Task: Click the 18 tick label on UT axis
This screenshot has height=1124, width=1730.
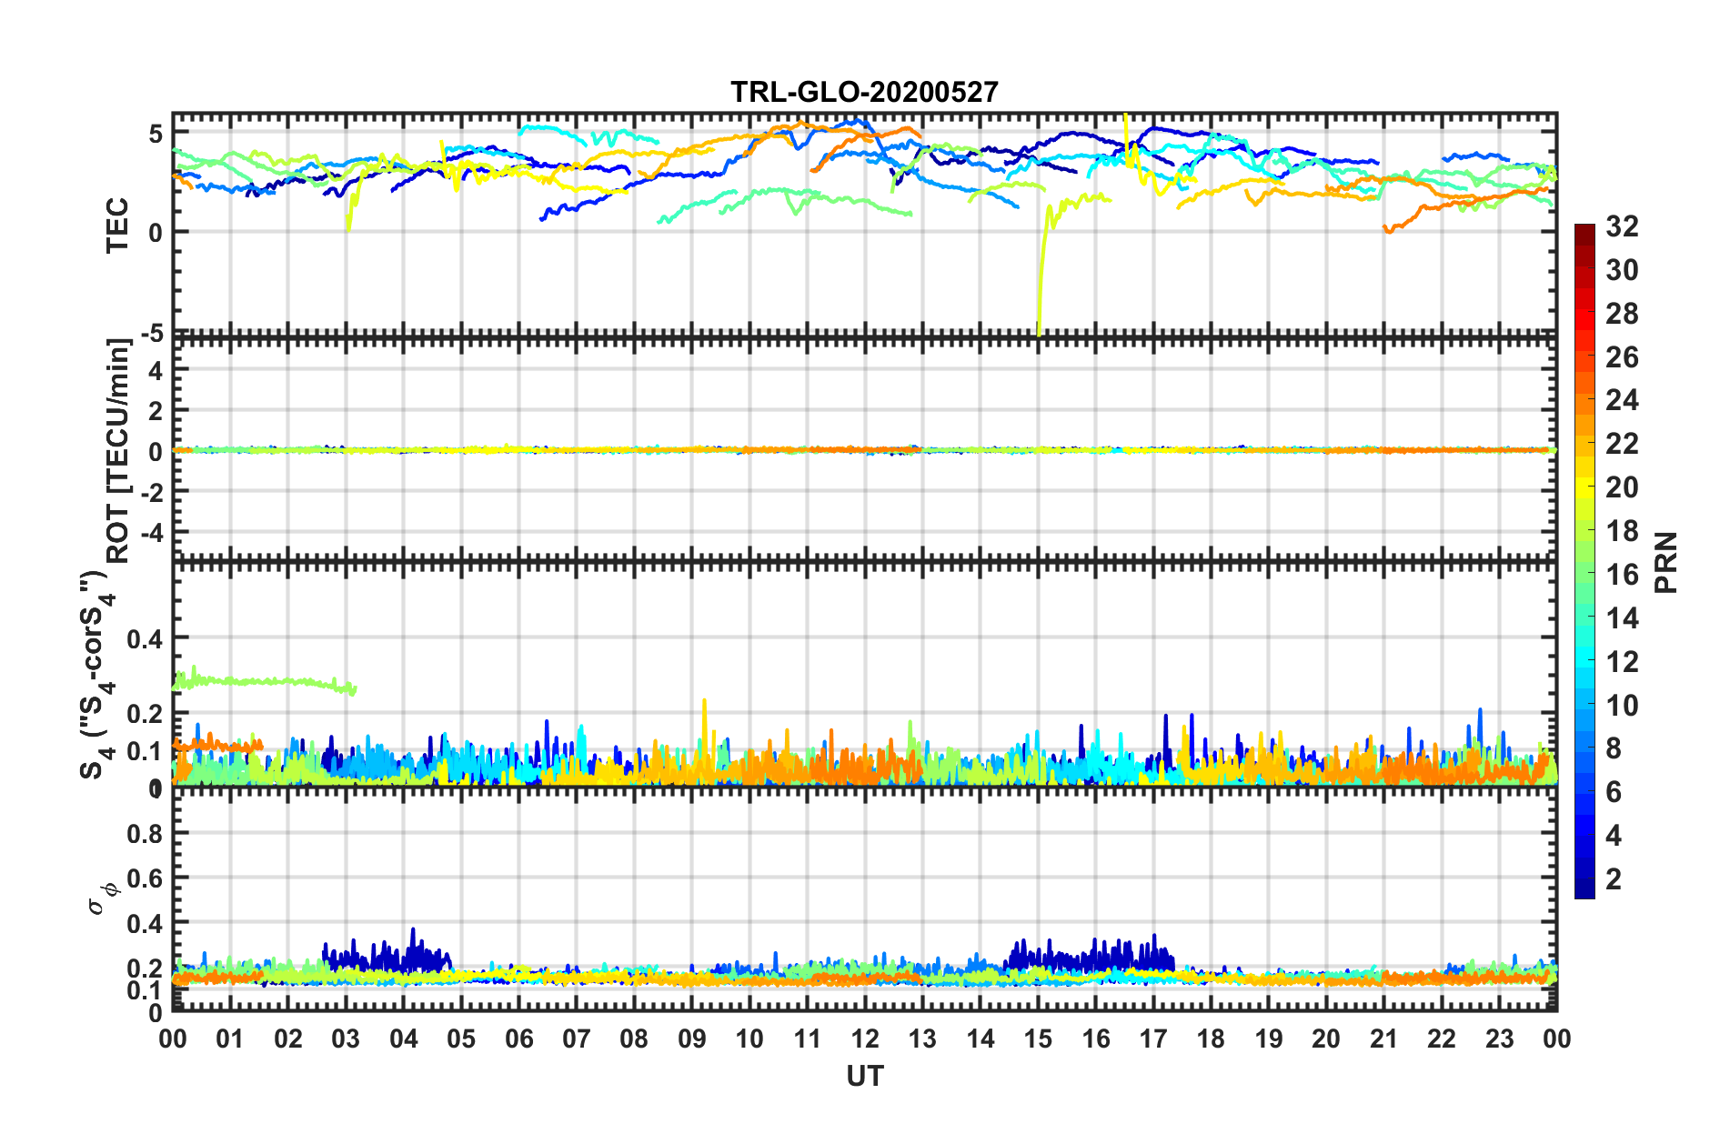Action: [1211, 1039]
